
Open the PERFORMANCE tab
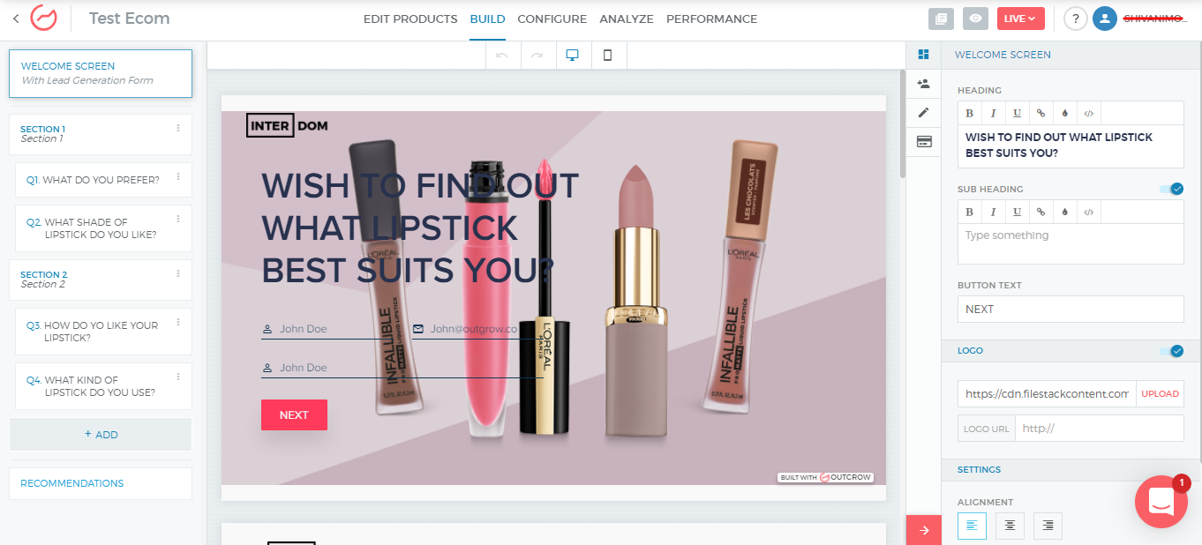[x=711, y=19]
